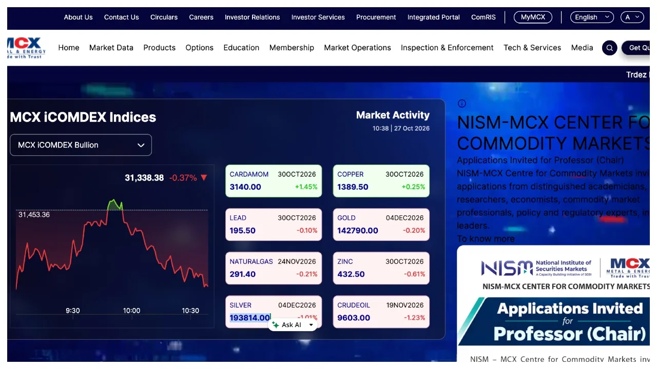The width and height of the screenshot is (657, 369).
Task: Click the To know more link
Action: click(x=486, y=239)
